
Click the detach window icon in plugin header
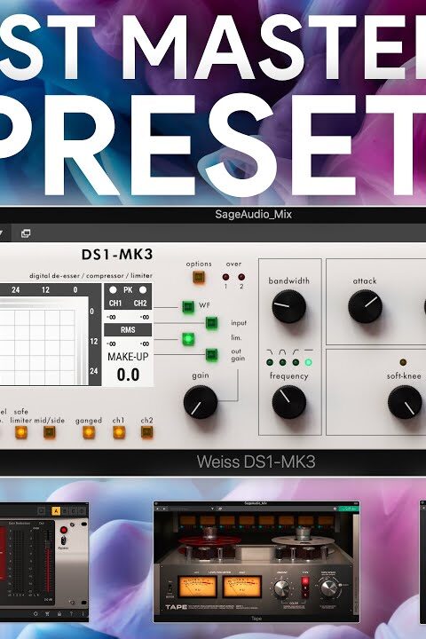(x=26, y=233)
